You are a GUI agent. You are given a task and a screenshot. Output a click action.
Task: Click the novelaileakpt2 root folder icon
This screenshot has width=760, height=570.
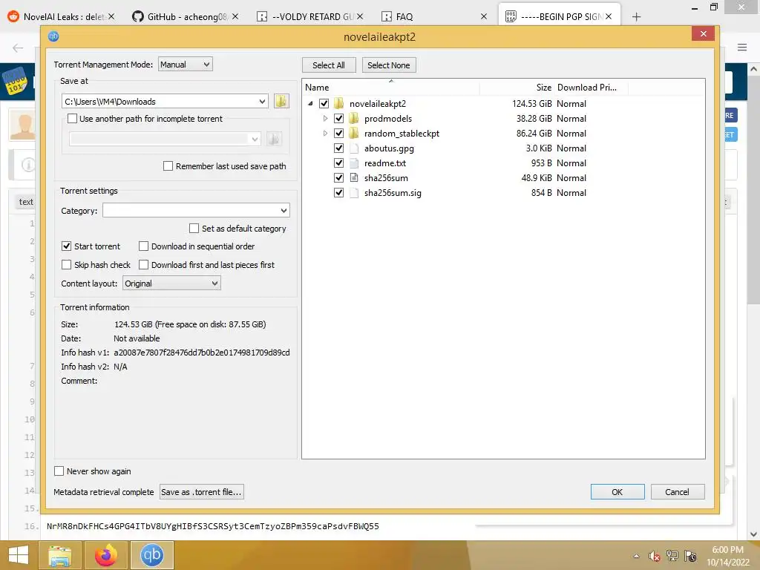pyautogui.click(x=339, y=103)
